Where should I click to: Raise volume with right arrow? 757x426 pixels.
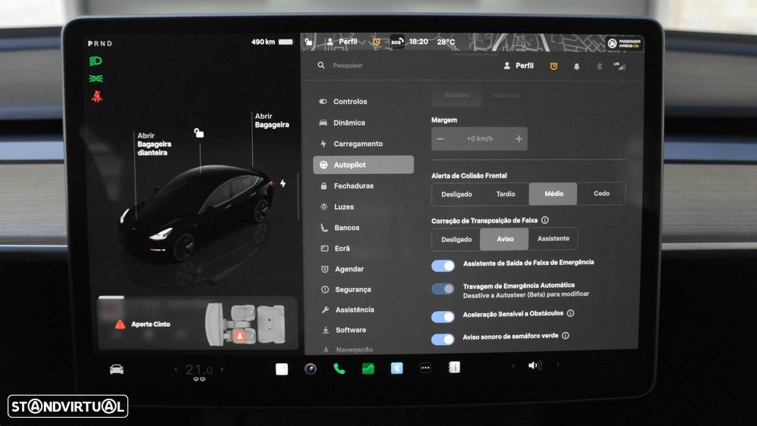pos(558,365)
